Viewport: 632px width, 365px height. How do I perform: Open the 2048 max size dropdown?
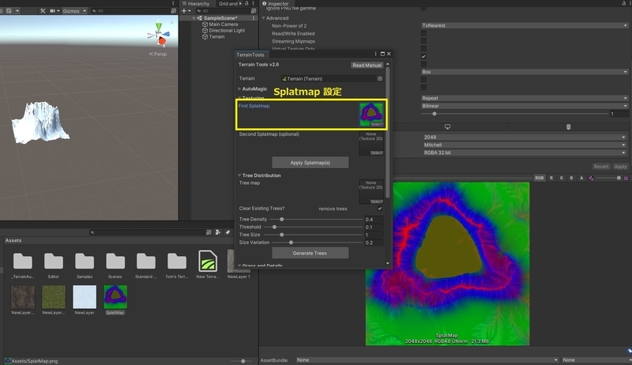point(525,137)
